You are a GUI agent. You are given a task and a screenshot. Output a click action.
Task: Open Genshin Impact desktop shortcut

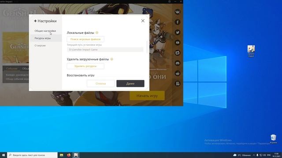tap(251, 51)
